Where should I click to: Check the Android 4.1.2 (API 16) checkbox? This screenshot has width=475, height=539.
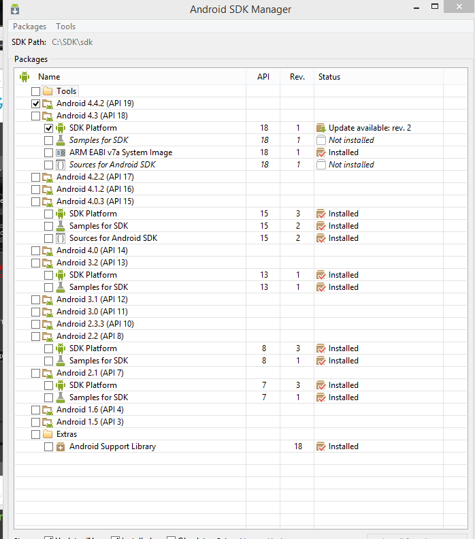click(x=36, y=189)
